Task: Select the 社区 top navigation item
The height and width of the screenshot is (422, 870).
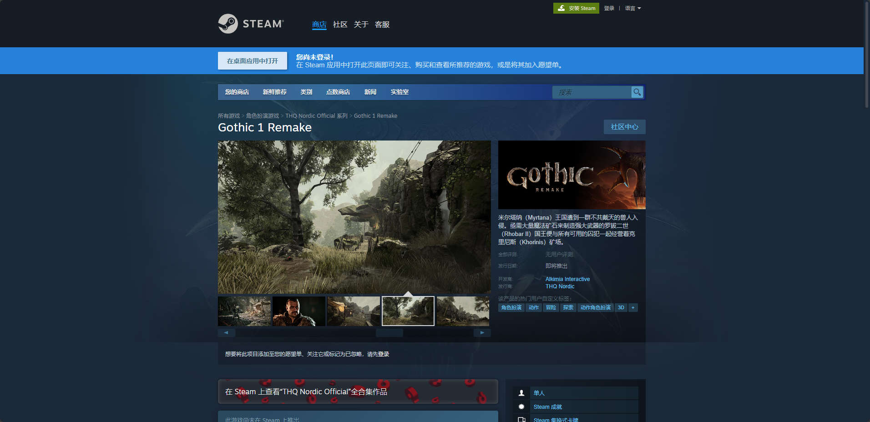Action: (340, 25)
